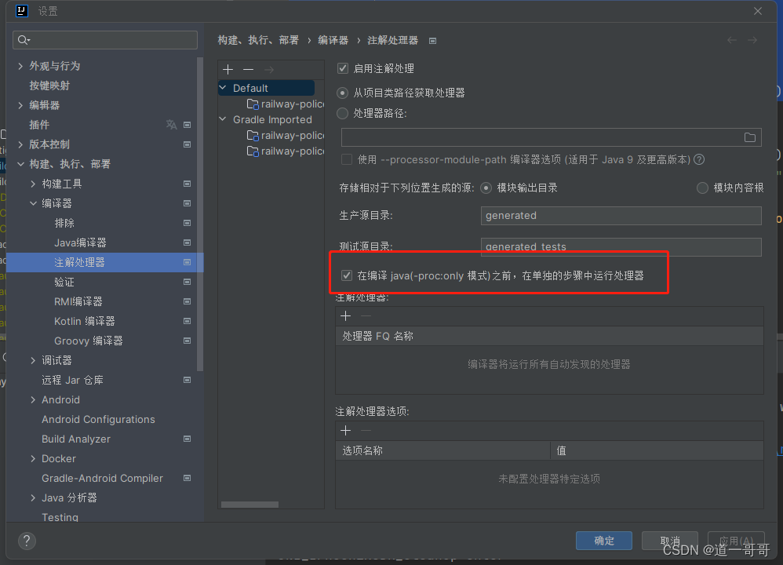Disable the 启用注解处理 checkbox
This screenshot has height=565, width=783.
(343, 68)
